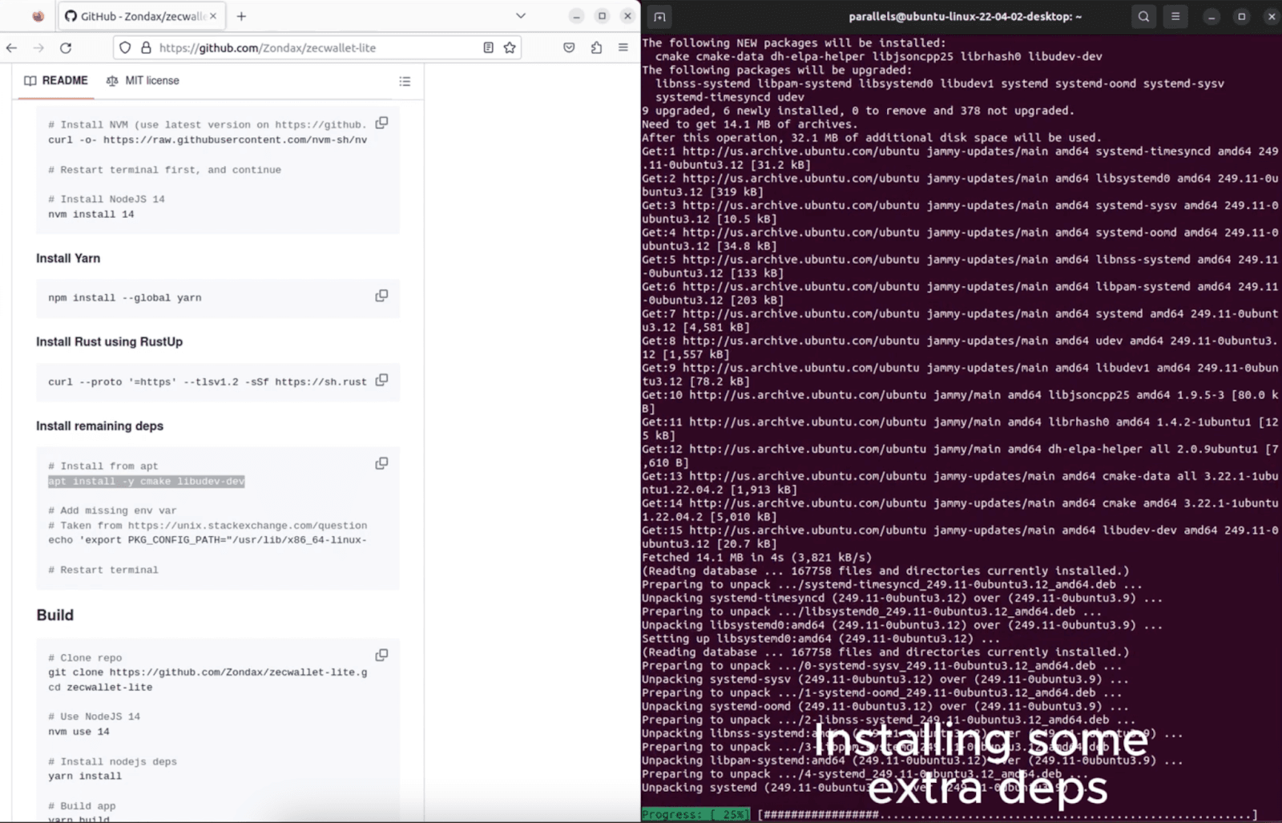
Task: List all tabs dropdown arrow
Action: click(521, 16)
